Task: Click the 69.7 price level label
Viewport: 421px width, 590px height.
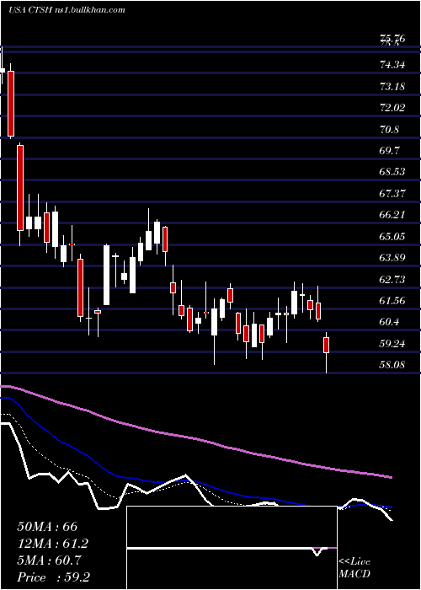Action: pos(390,151)
